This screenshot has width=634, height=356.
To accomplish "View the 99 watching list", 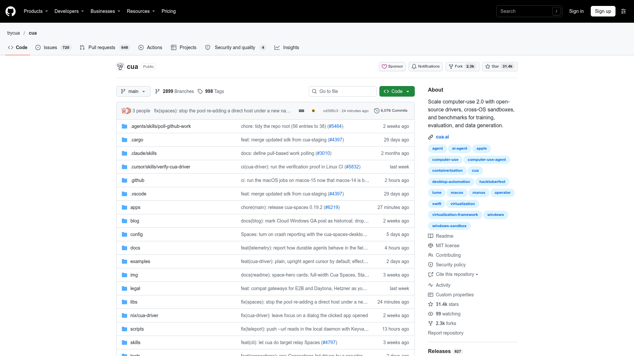I will tap(444, 314).
